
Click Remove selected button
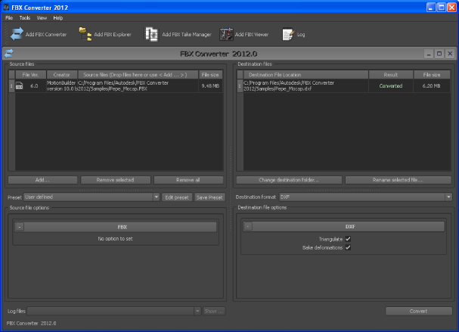tap(116, 180)
